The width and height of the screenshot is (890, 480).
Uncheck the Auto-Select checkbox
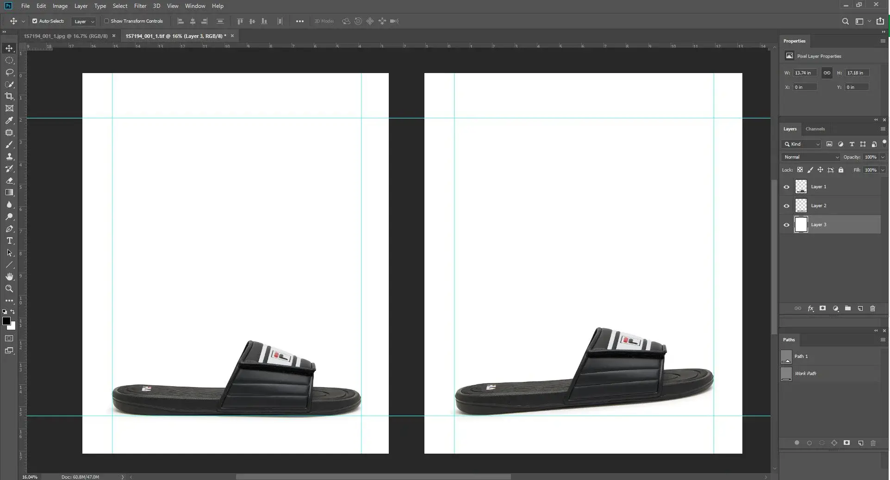click(x=35, y=21)
